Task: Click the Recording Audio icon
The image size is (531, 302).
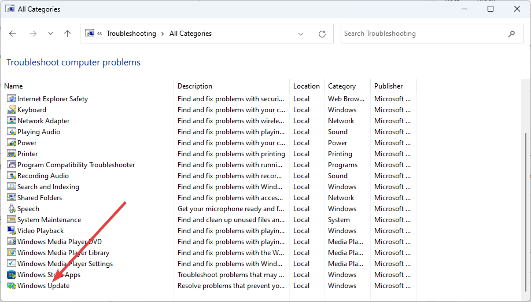Action: tap(12, 176)
